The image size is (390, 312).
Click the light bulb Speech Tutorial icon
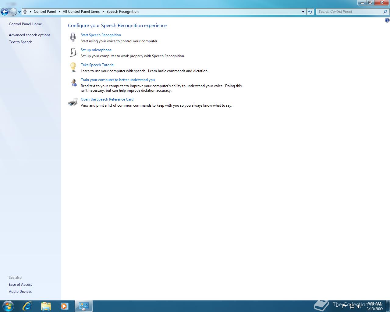click(x=73, y=67)
